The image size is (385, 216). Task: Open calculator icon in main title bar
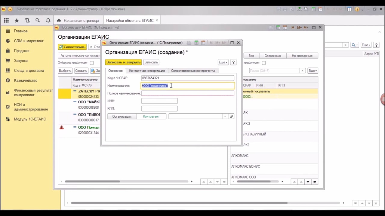click(x=314, y=9)
